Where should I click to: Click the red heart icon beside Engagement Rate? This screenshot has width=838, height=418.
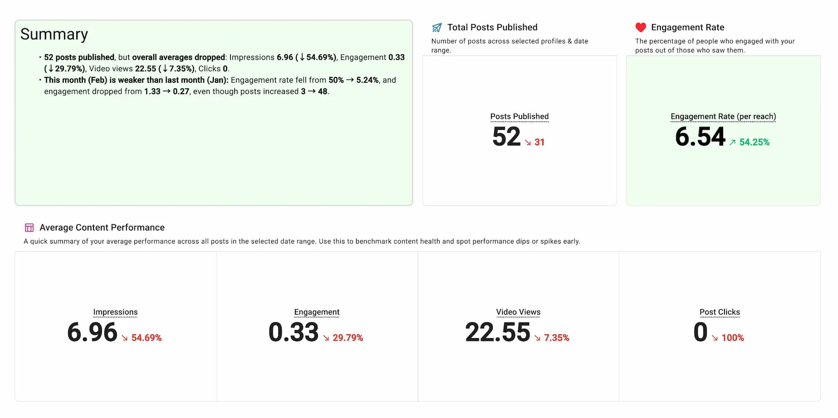point(640,28)
